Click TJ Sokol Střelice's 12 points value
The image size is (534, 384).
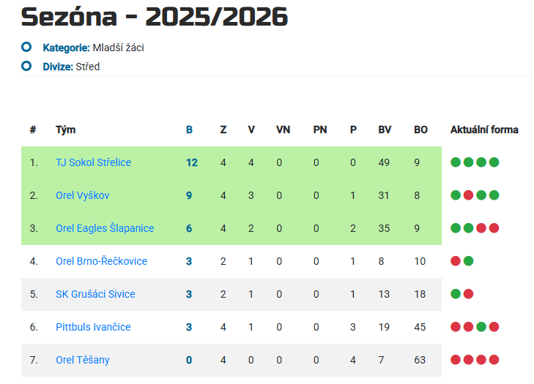click(192, 162)
